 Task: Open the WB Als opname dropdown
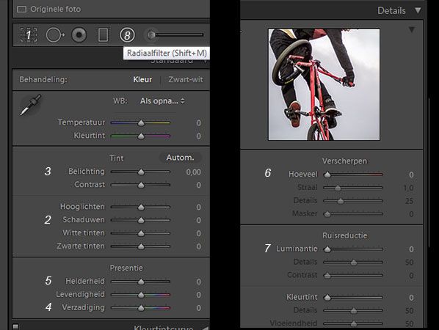162,101
